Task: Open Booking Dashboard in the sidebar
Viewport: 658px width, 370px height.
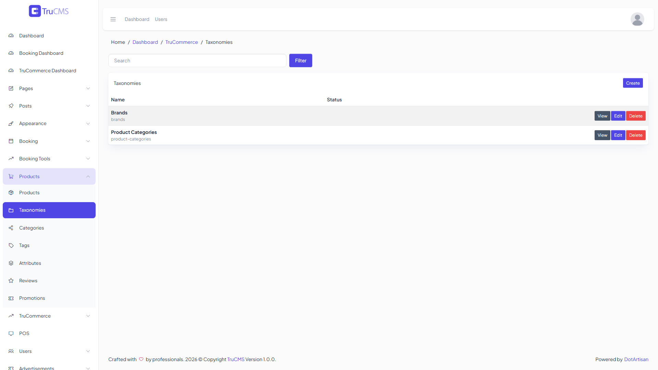Action: click(x=49, y=53)
